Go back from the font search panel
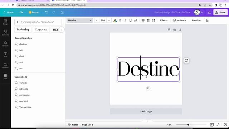Image resolution: width=229 pixels, height=129 pixels. point(18,22)
